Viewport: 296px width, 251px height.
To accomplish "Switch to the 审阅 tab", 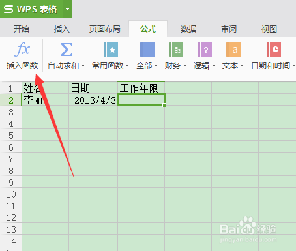I will pos(229,29).
